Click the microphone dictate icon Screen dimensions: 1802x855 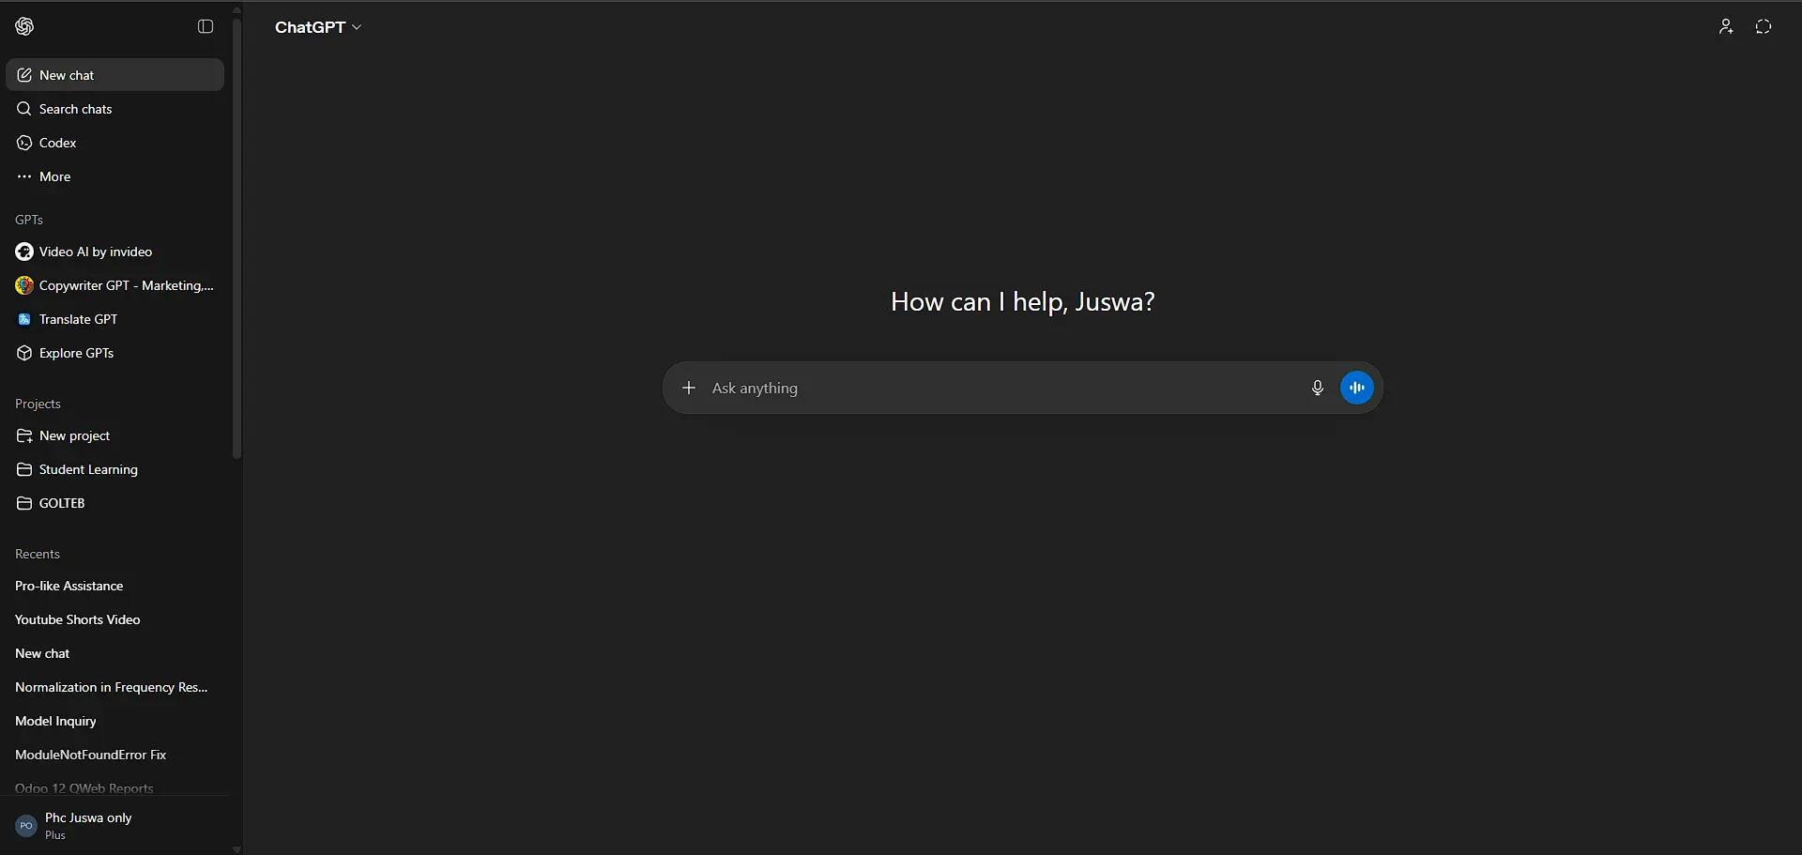1318,388
